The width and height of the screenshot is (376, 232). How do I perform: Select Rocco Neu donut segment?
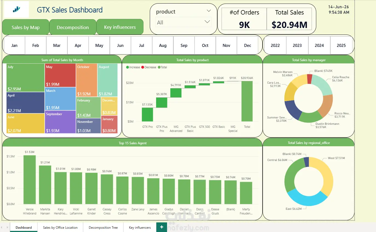tap(326, 106)
